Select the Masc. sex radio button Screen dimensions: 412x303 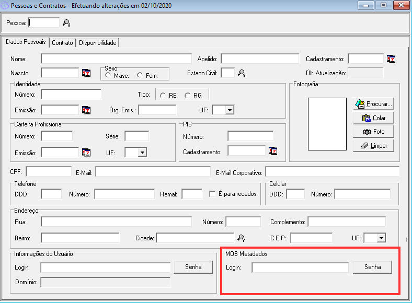click(x=108, y=76)
